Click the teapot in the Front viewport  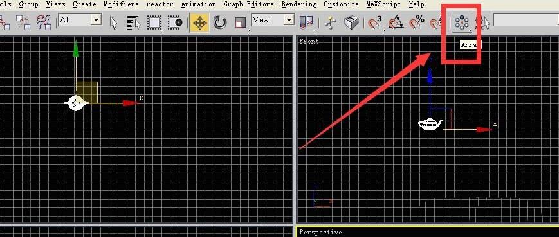pos(430,124)
